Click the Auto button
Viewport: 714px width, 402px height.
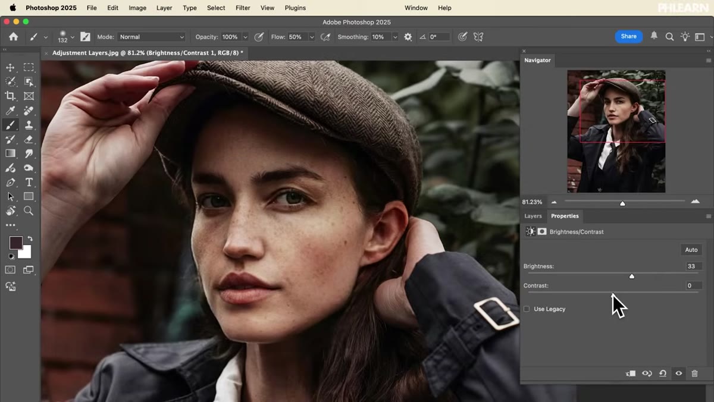pyautogui.click(x=691, y=250)
